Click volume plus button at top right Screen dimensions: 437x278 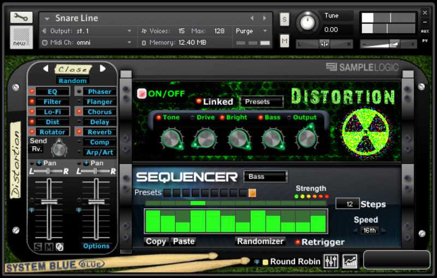pos(412,44)
